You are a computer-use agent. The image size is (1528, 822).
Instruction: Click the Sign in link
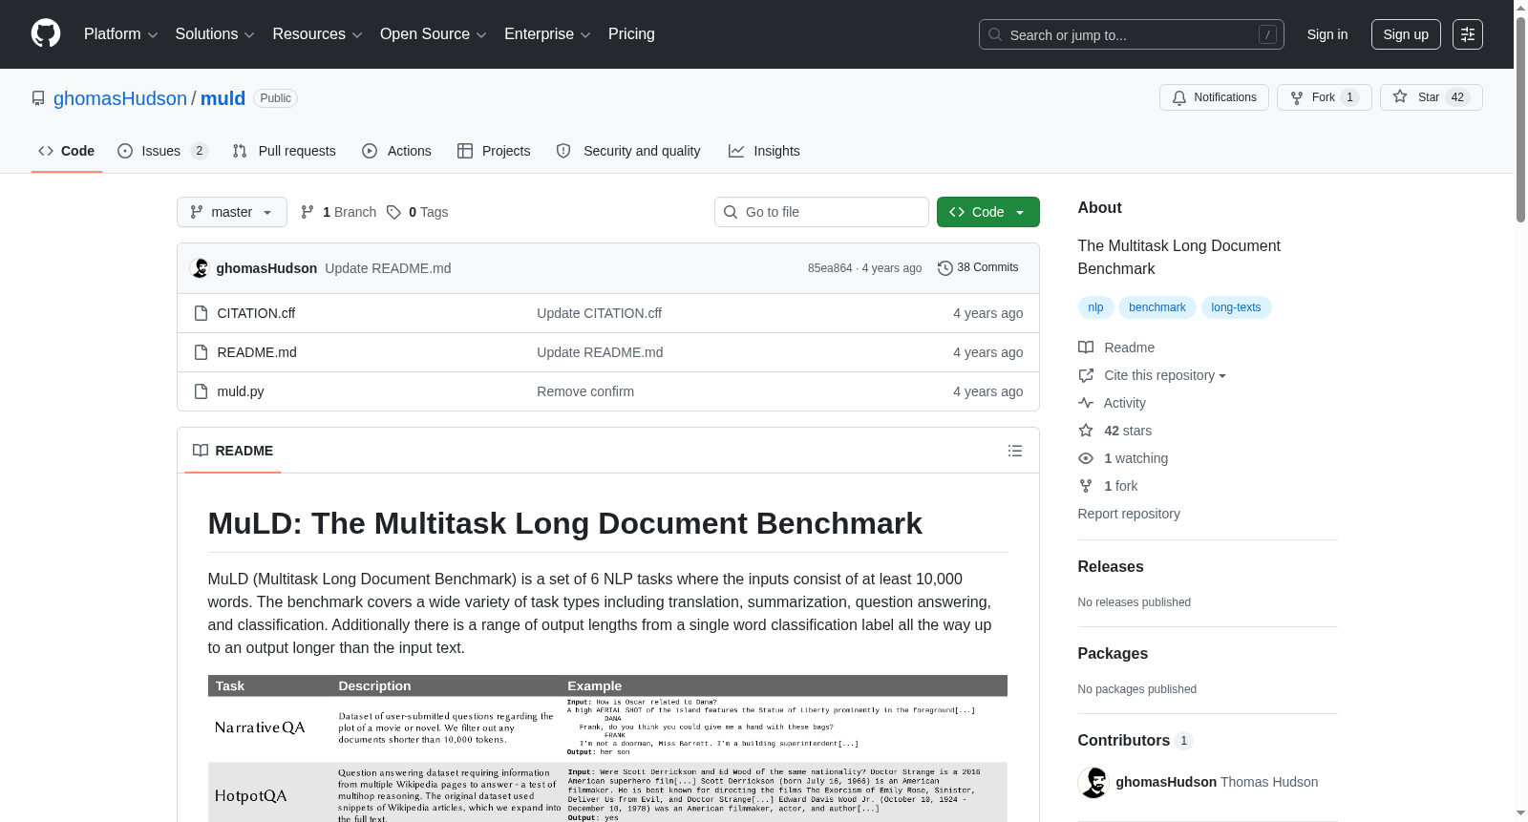point(1327,34)
